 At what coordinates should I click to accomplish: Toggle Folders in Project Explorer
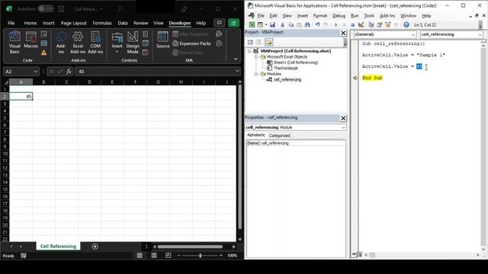pos(268,42)
